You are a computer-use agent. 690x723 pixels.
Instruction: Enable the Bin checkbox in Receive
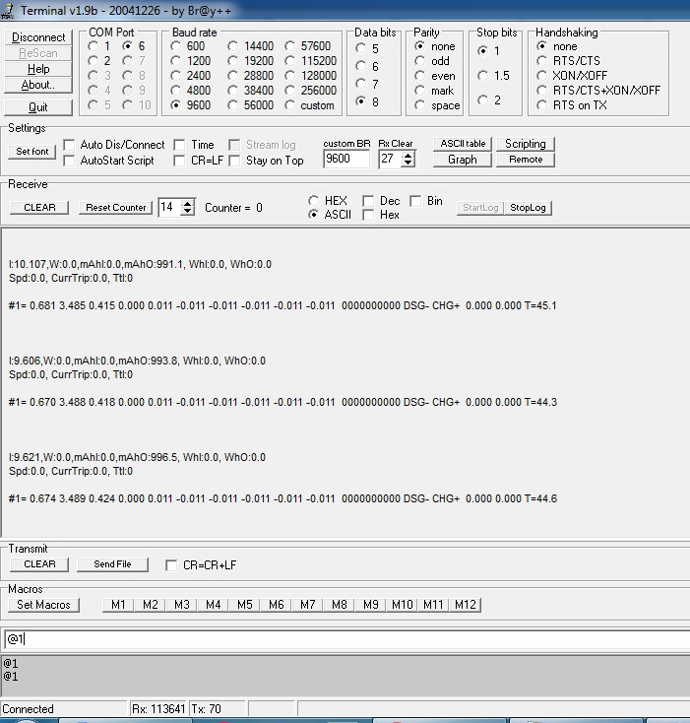point(415,201)
